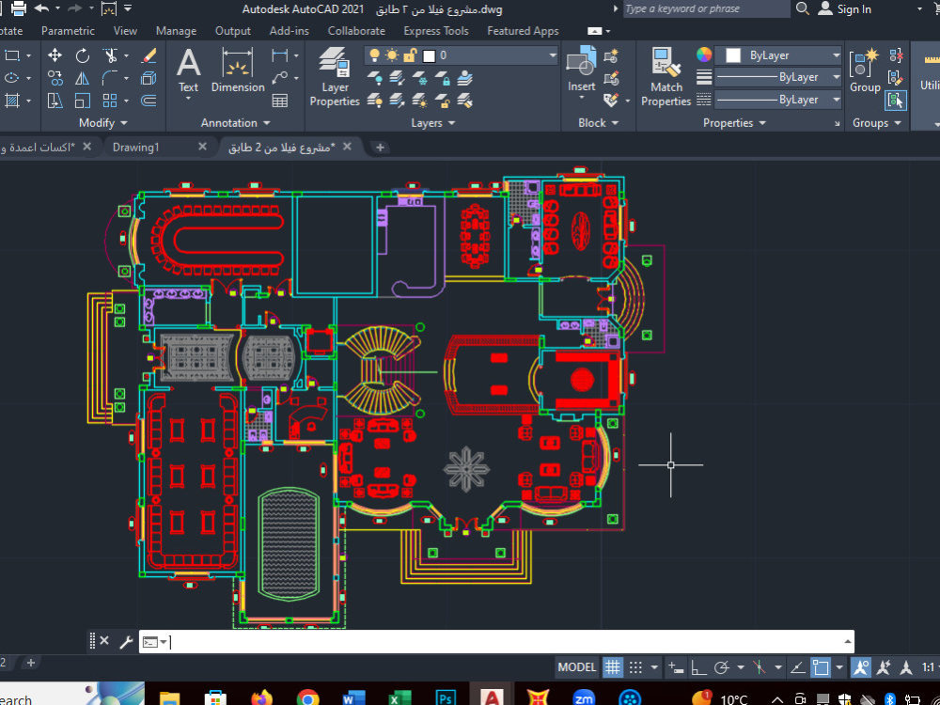Select the Mirror tool
This screenshot has width=940, height=705.
83,79
